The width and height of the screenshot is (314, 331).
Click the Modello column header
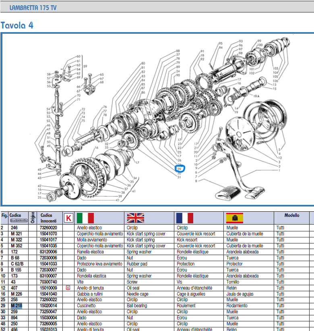coord(291,215)
